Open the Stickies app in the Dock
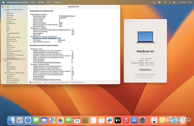The width and height of the screenshot is (194, 126). pos(162,120)
